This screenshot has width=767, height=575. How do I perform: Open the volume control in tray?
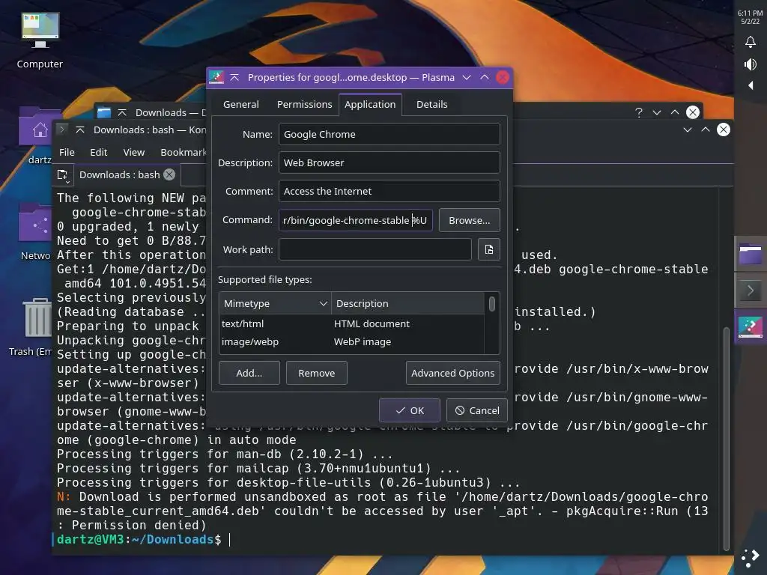tap(751, 64)
